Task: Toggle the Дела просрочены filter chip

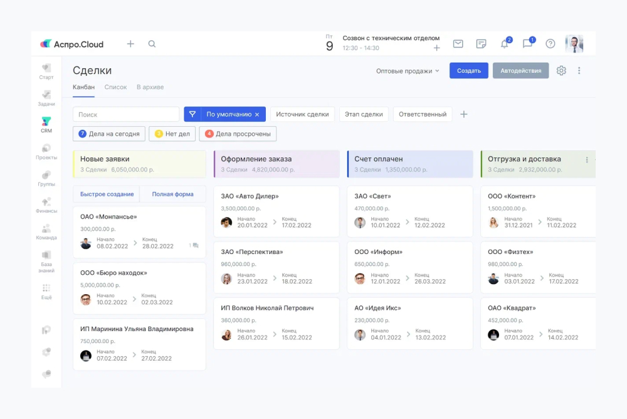Action: point(238,134)
